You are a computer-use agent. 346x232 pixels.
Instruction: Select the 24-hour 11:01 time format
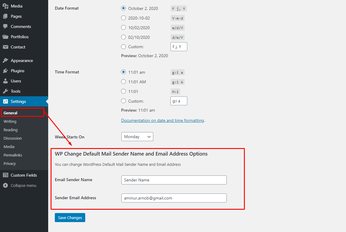tap(123, 91)
